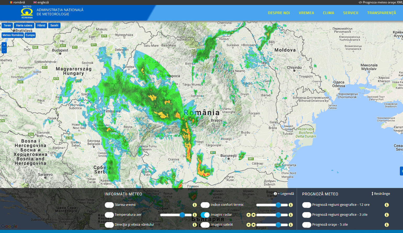Open the blue side tab on the map's right edge
403x233 pixels.
pos(401,171)
